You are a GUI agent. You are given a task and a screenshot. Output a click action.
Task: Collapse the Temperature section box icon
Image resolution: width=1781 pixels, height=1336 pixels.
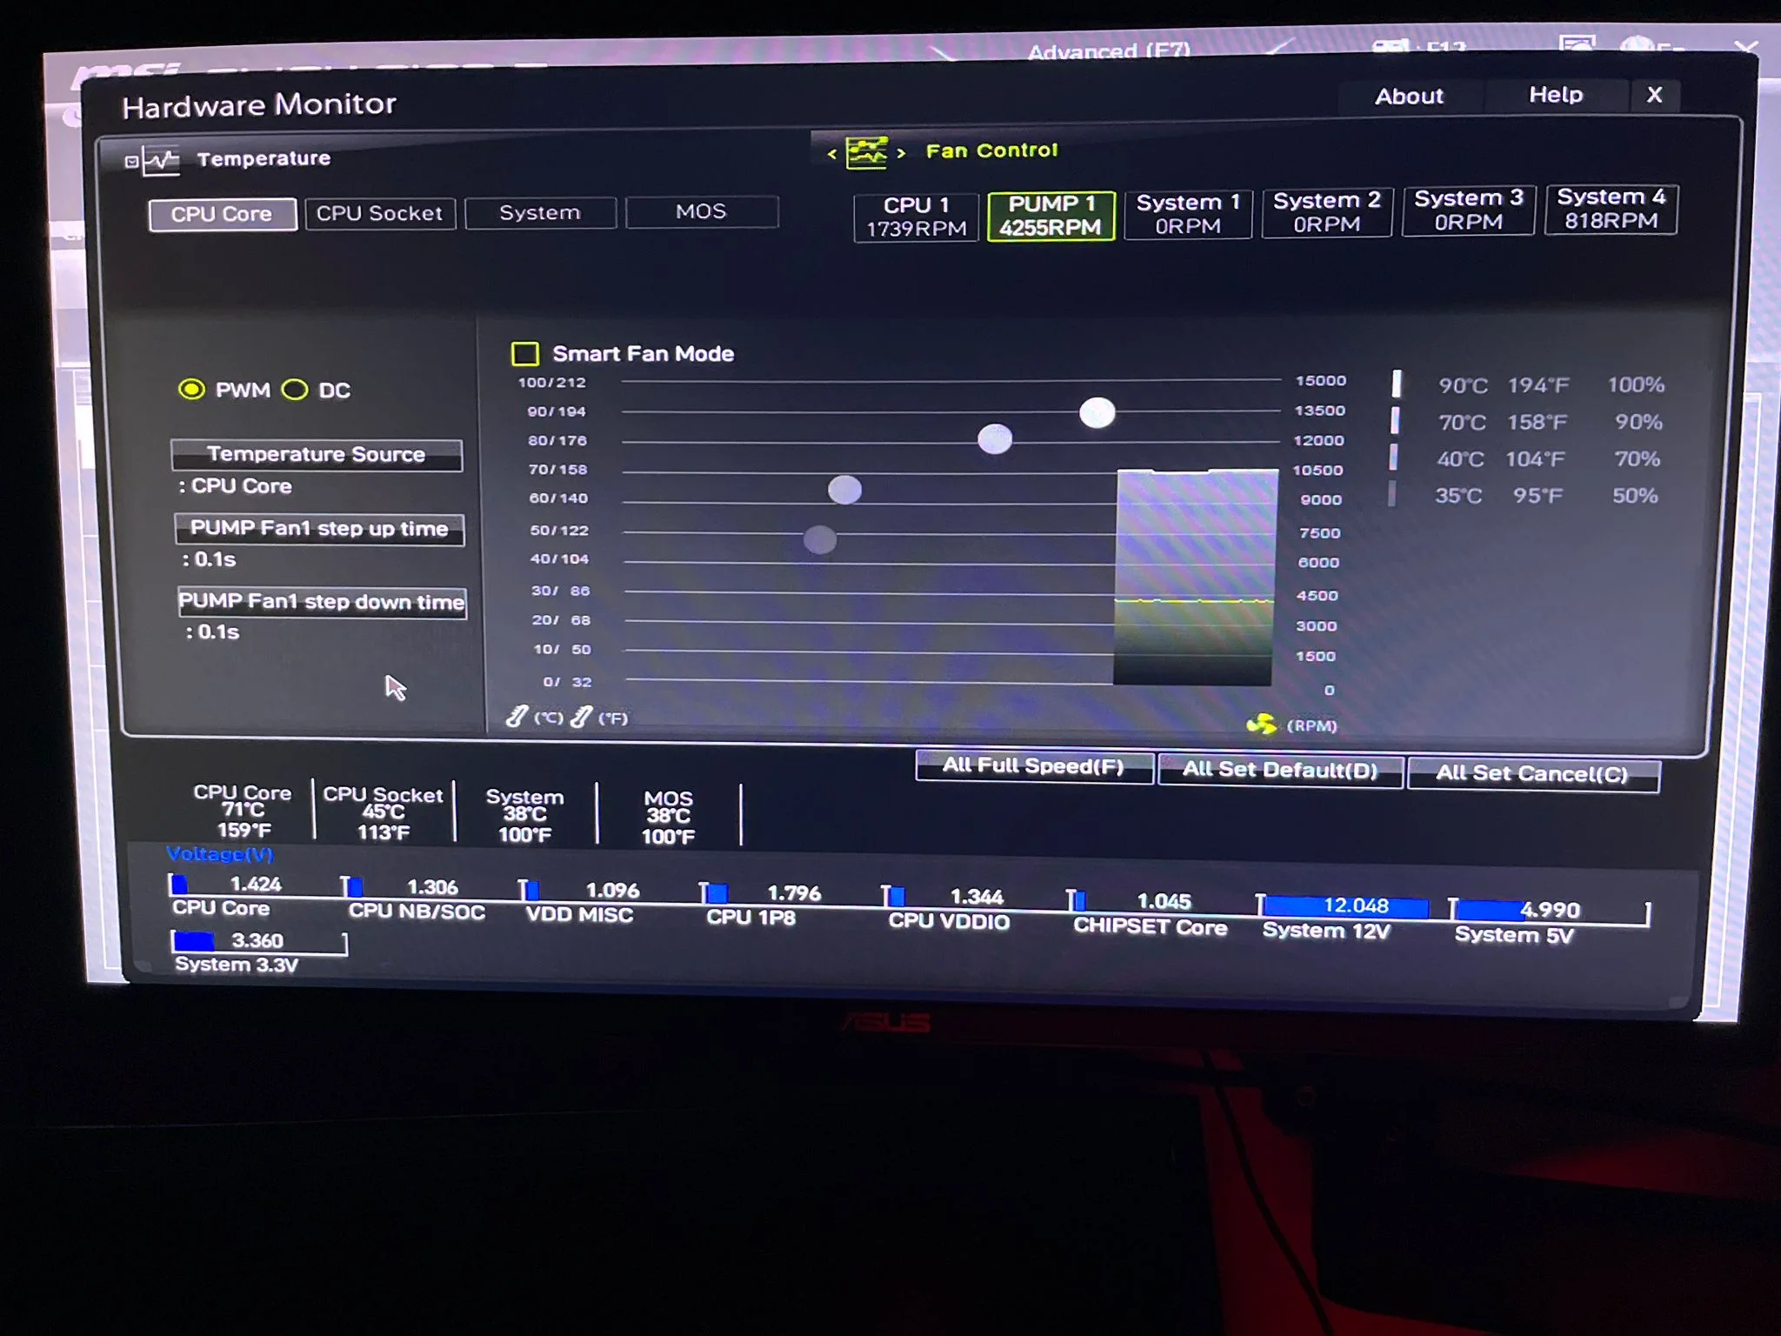tap(130, 162)
